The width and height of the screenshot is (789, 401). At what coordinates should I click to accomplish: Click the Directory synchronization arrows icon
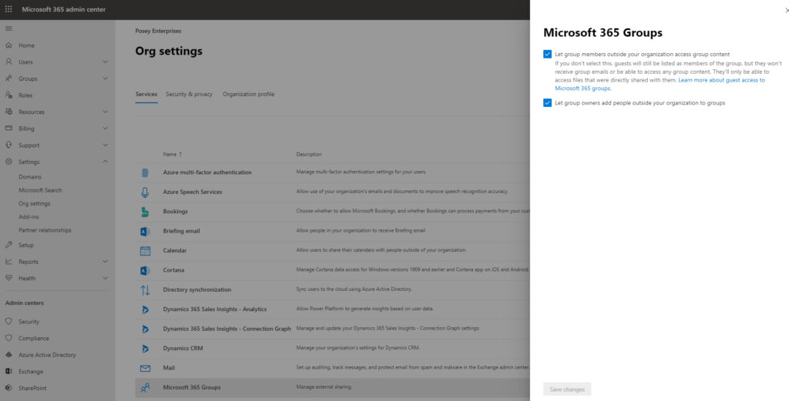[145, 290]
